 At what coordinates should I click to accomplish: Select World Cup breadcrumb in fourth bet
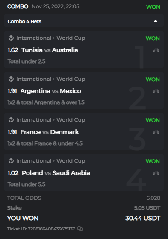(71, 161)
